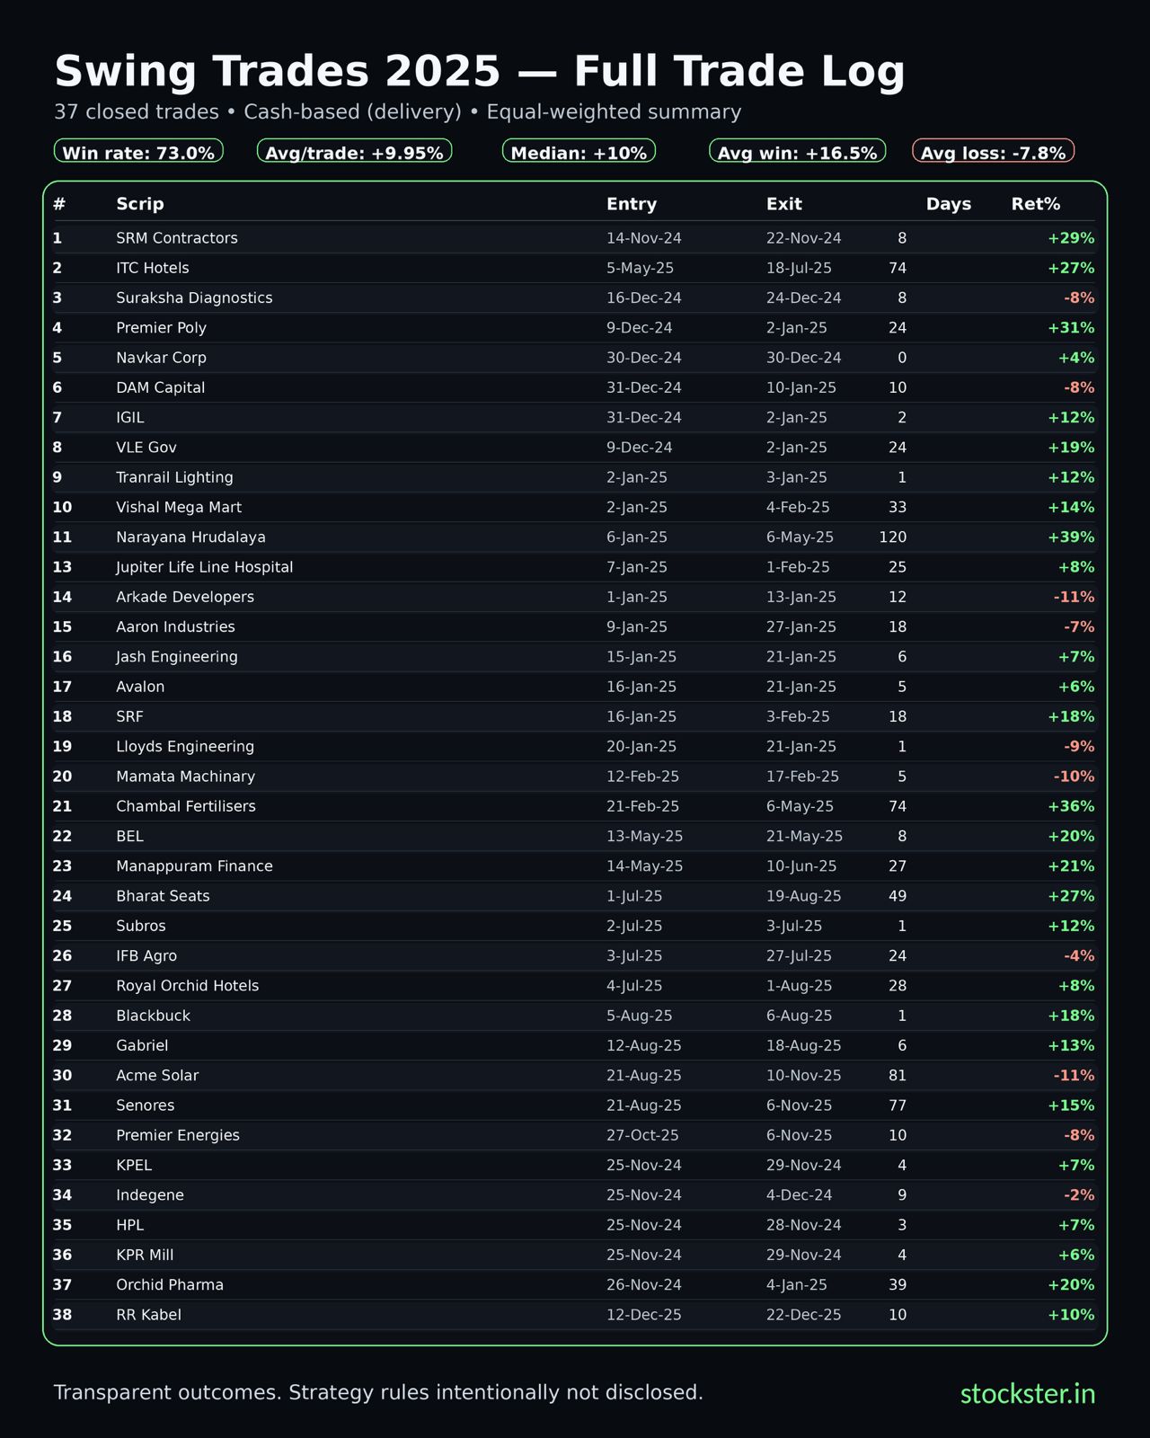Click the Navkar Corp scrip cell

click(x=161, y=358)
